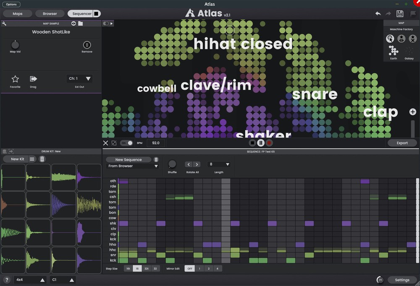Click the flag icon in the top bar

413,14
